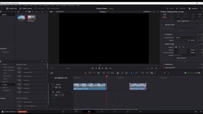Click the Insert Clip icon
The image size is (203, 114).
click(x=104, y=73)
